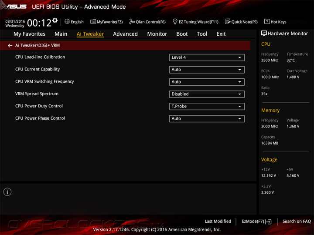Click the Memory section heading
Image resolution: width=314 pixels, height=235 pixels.
pos(270,111)
